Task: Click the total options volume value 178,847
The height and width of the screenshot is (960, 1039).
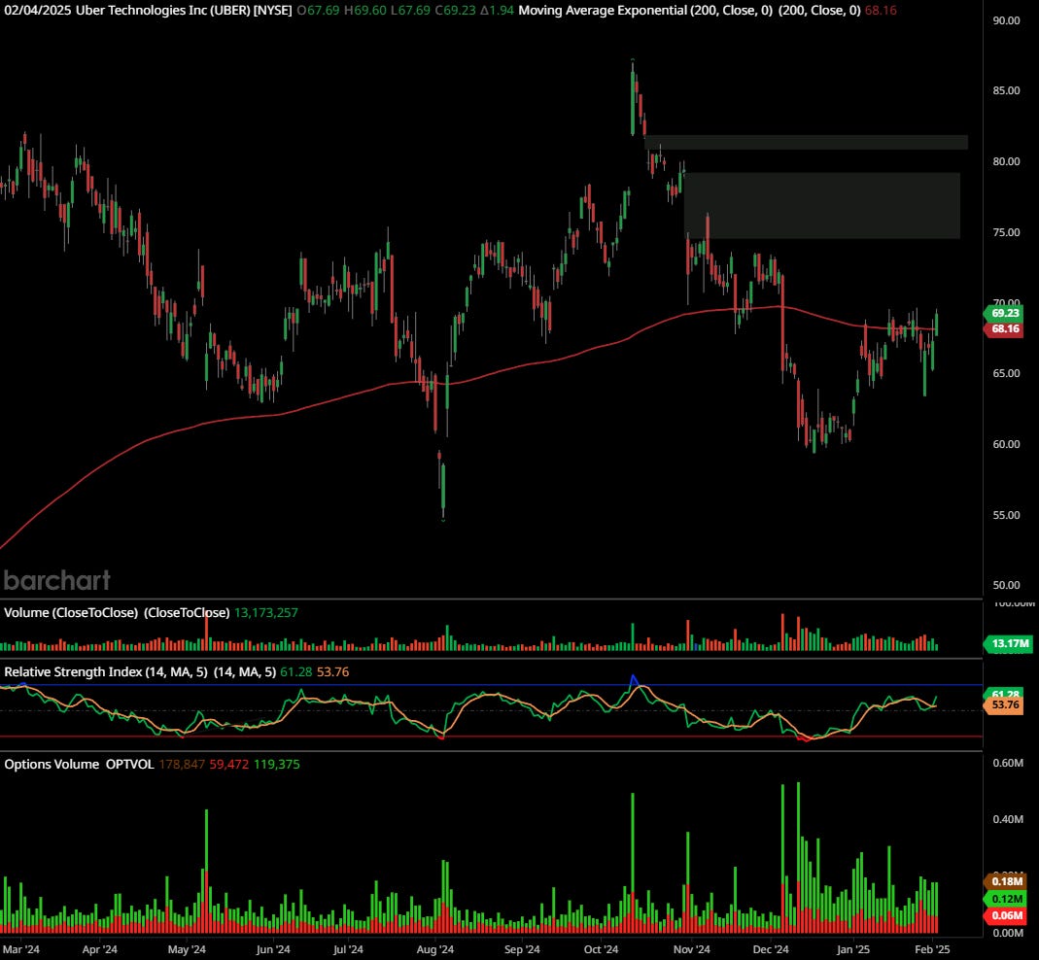Action: click(182, 765)
